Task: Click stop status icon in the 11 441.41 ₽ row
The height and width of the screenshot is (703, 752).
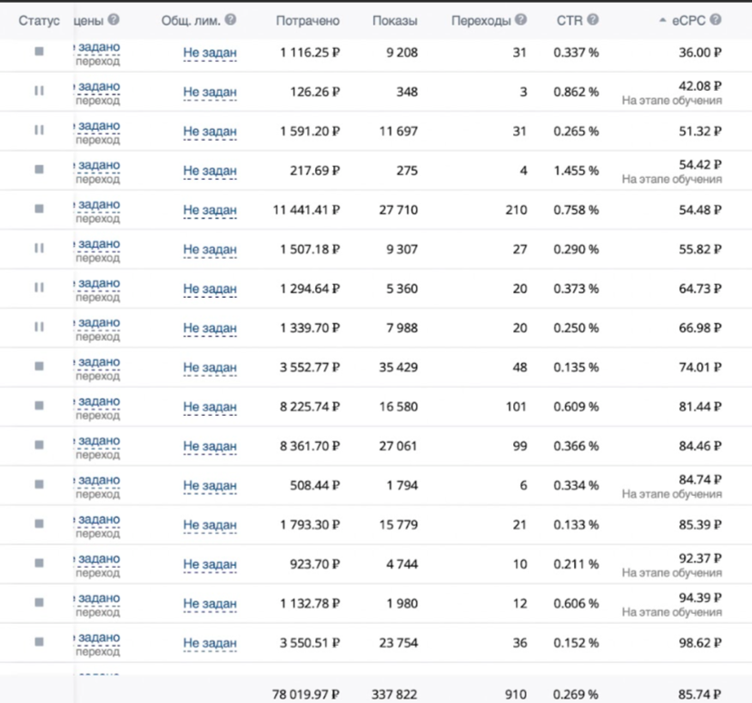Action: pos(39,210)
